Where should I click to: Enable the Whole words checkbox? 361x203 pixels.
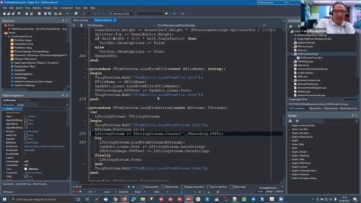[163, 187]
